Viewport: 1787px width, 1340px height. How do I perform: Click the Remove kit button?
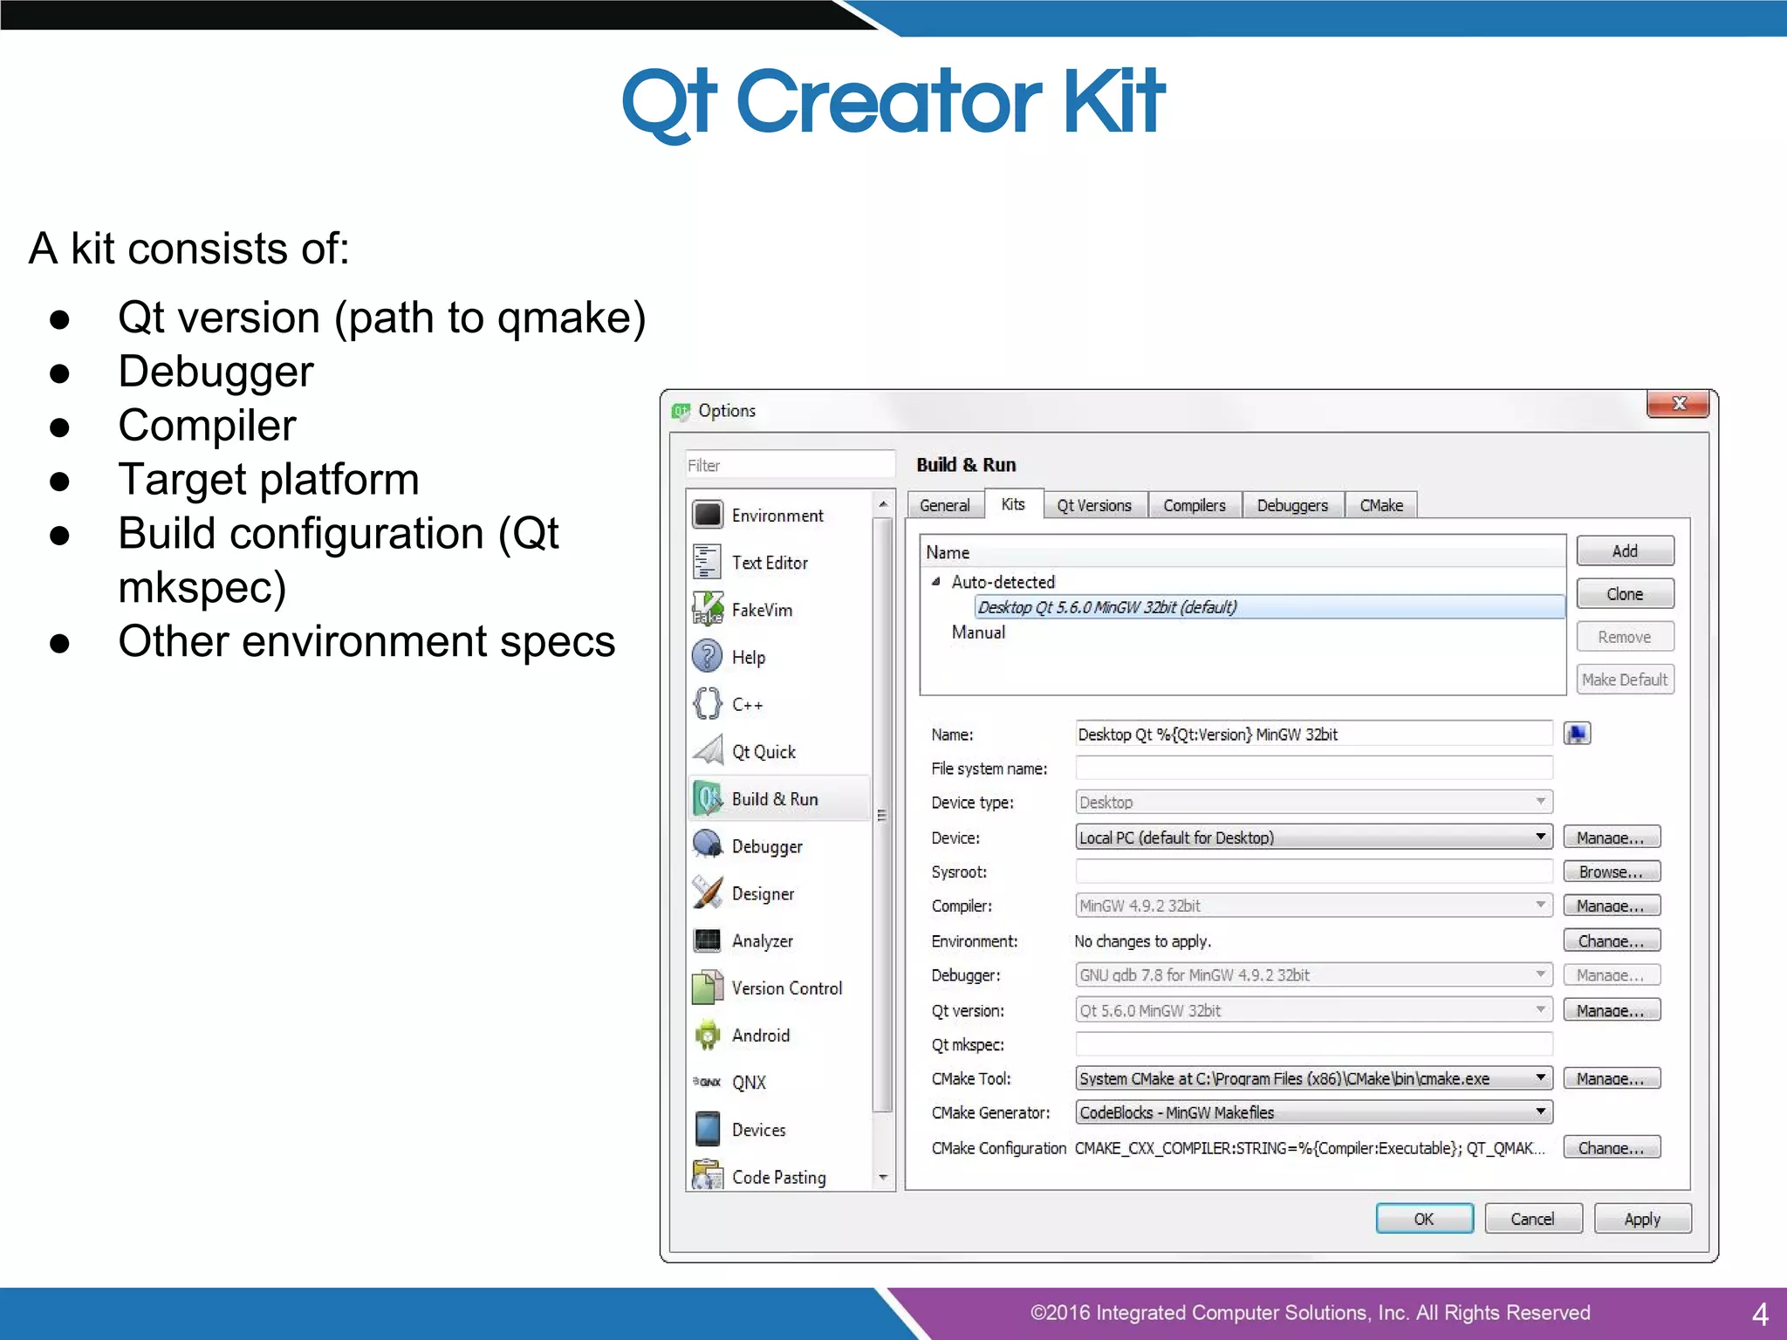point(1625,636)
